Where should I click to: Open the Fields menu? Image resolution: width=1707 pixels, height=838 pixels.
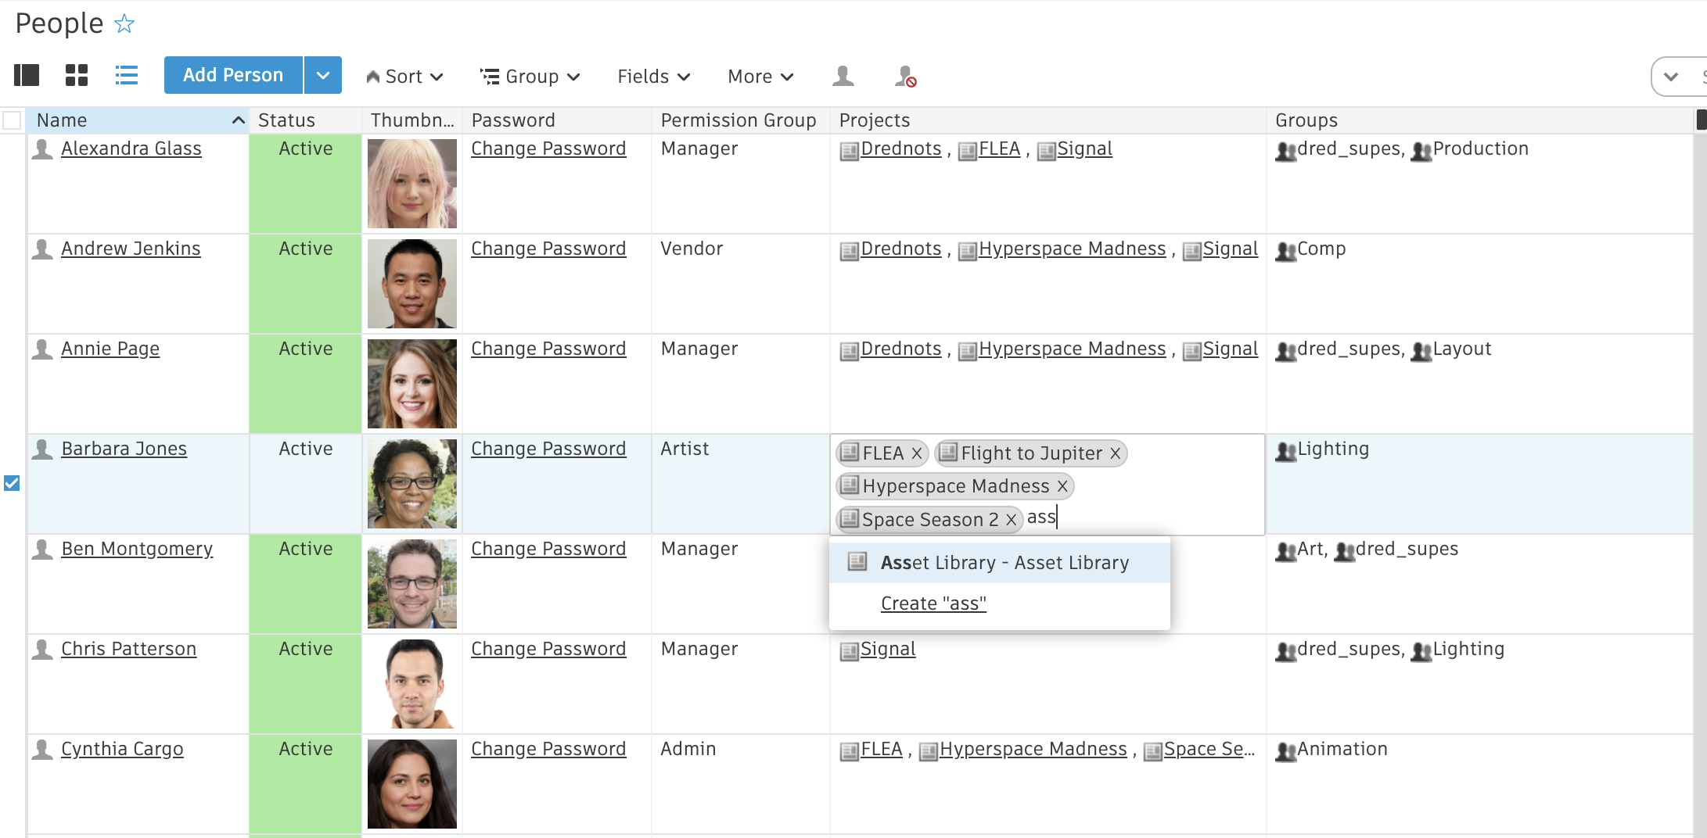pos(653,77)
